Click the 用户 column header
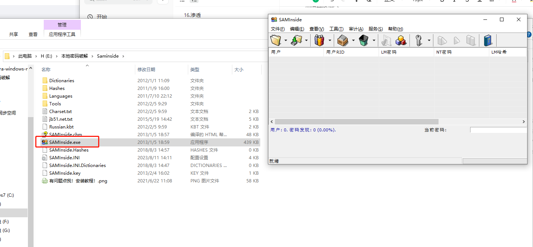The height and width of the screenshot is (247, 533). tap(296, 52)
